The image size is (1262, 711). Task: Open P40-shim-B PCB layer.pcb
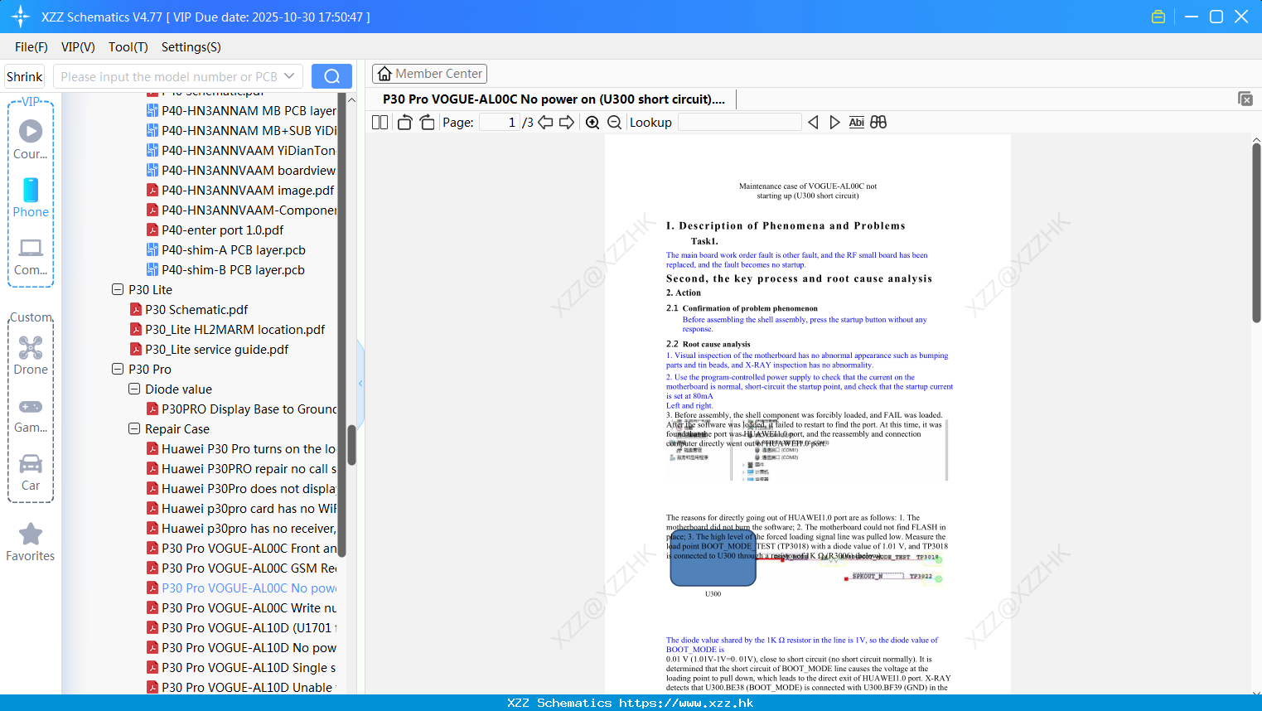coord(226,269)
